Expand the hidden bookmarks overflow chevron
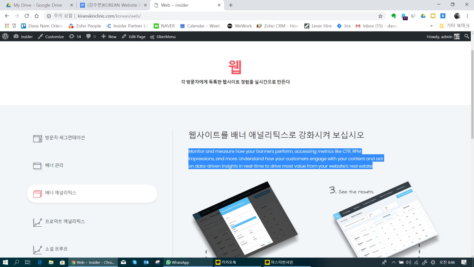The height and width of the screenshot is (267, 474). point(431,26)
